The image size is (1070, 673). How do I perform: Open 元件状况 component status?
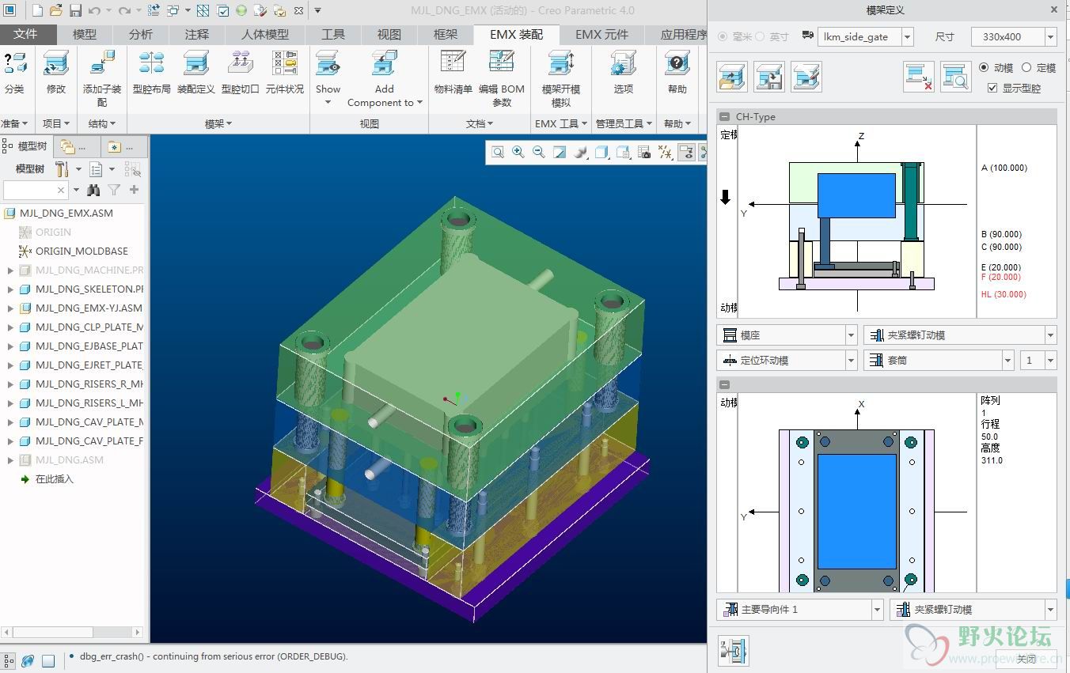[x=284, y=73]
